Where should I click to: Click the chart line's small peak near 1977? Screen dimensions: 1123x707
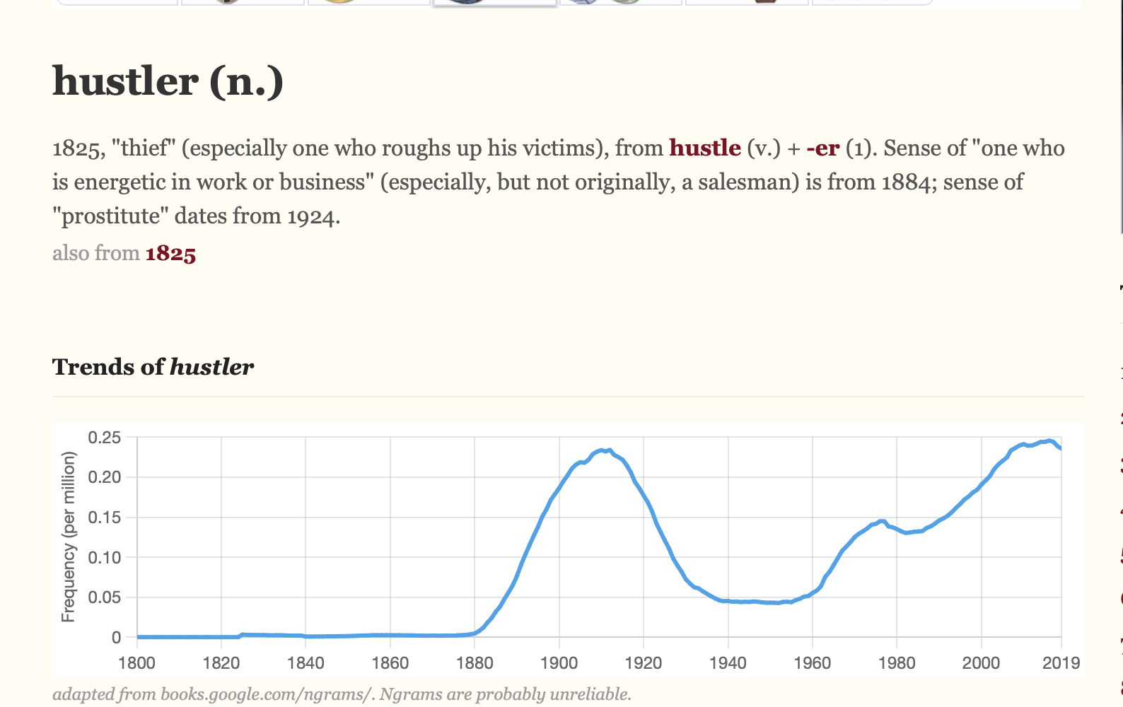pos(882,521)
